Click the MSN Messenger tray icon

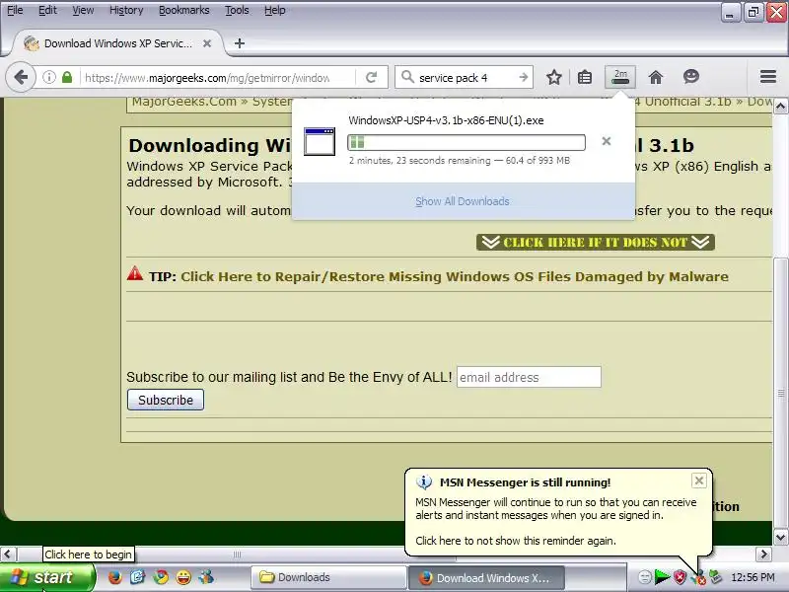click(x=698, y=577)
